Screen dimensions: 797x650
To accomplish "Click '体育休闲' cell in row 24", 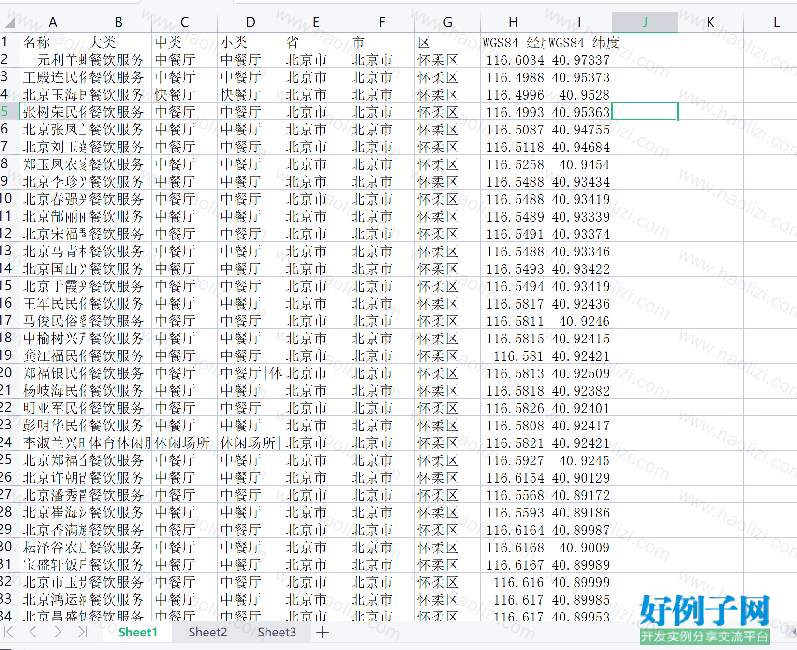I will coord(118,443).
